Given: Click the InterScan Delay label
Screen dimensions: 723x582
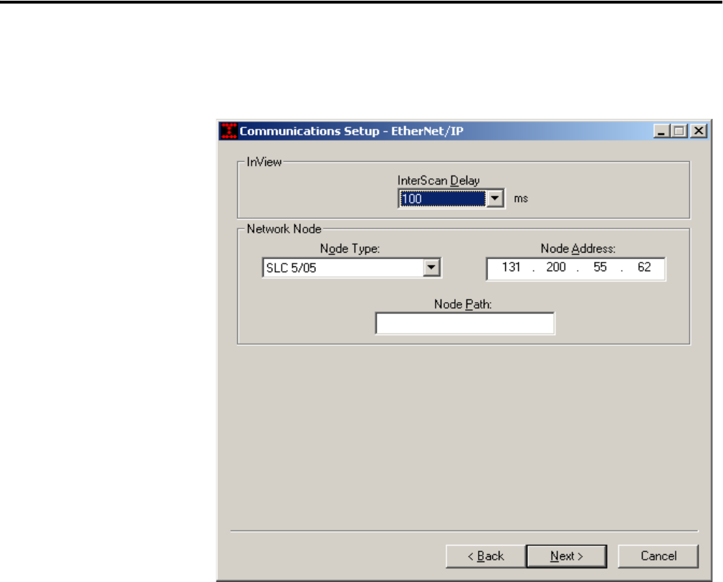Looking at the screenshot, I should [439, 180].
